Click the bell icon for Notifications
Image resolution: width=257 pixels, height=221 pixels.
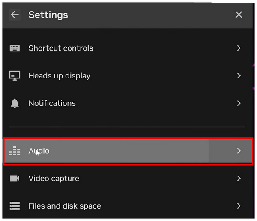(15, 103)
